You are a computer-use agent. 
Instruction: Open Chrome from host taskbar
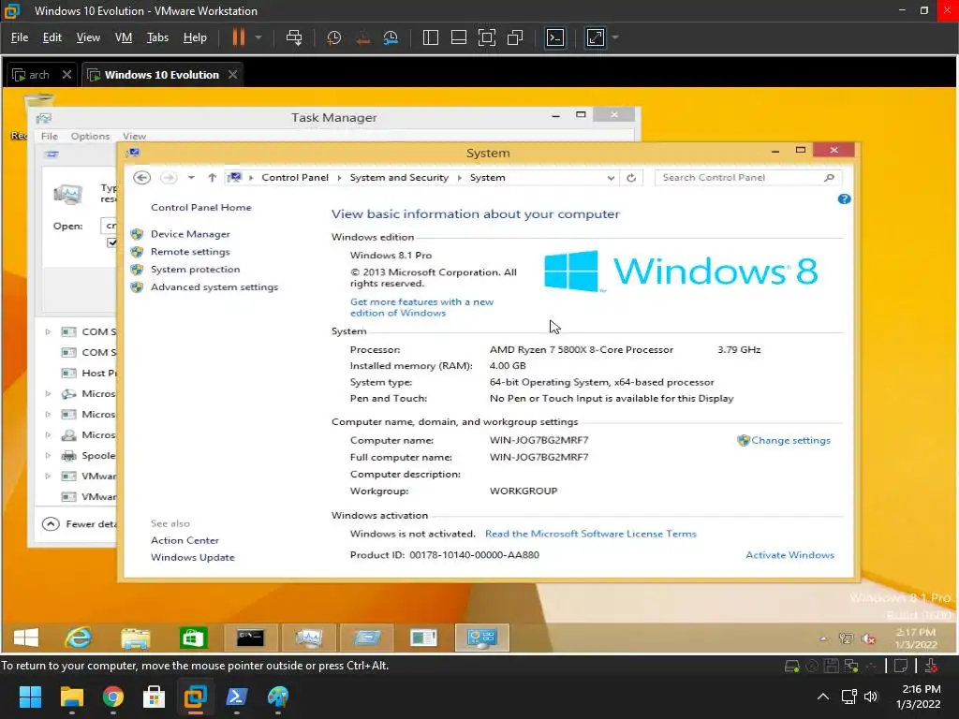click(113, 697)
